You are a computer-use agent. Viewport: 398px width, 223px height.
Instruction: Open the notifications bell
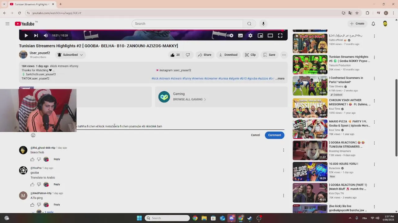[x=373, y=24]
